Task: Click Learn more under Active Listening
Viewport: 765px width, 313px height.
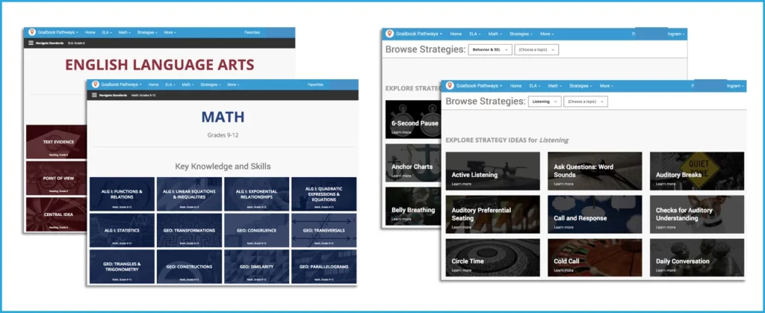Action: (461, 184)
